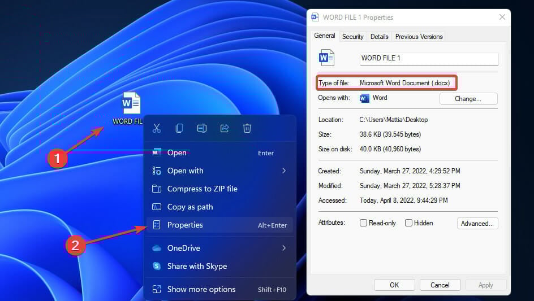This screenshot has width=534, height=301.
Task: Switch to the Security tab
Action: click(352, 37)
